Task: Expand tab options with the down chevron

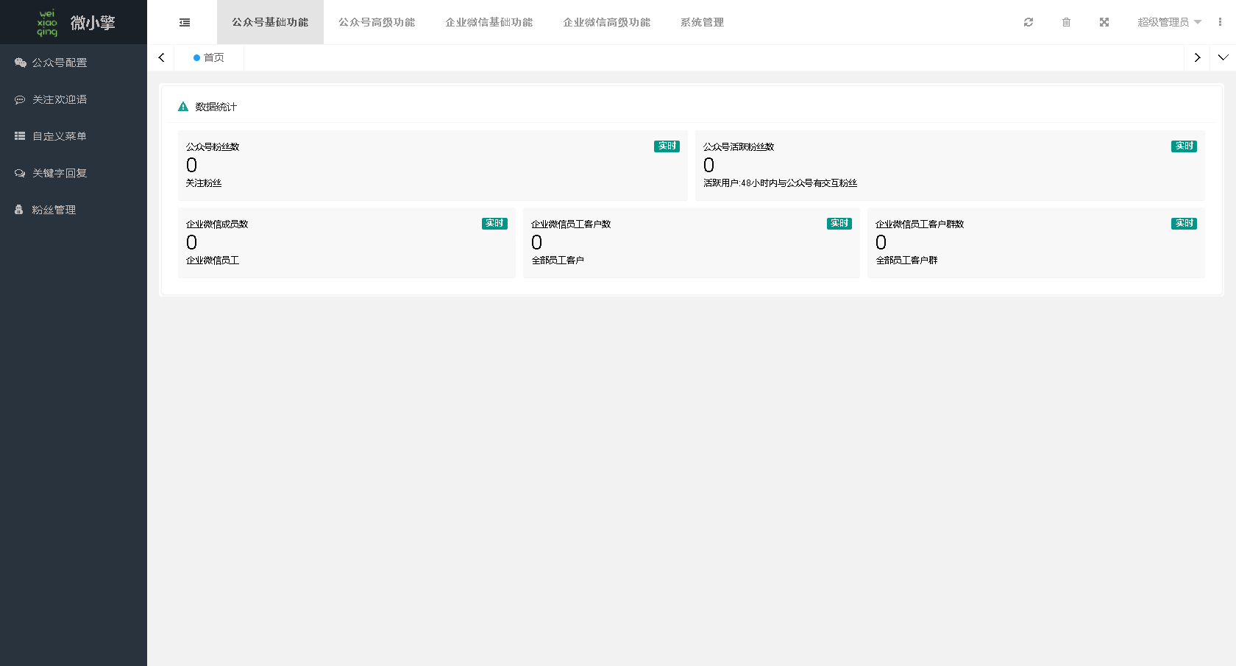Action: [1223, 57]
